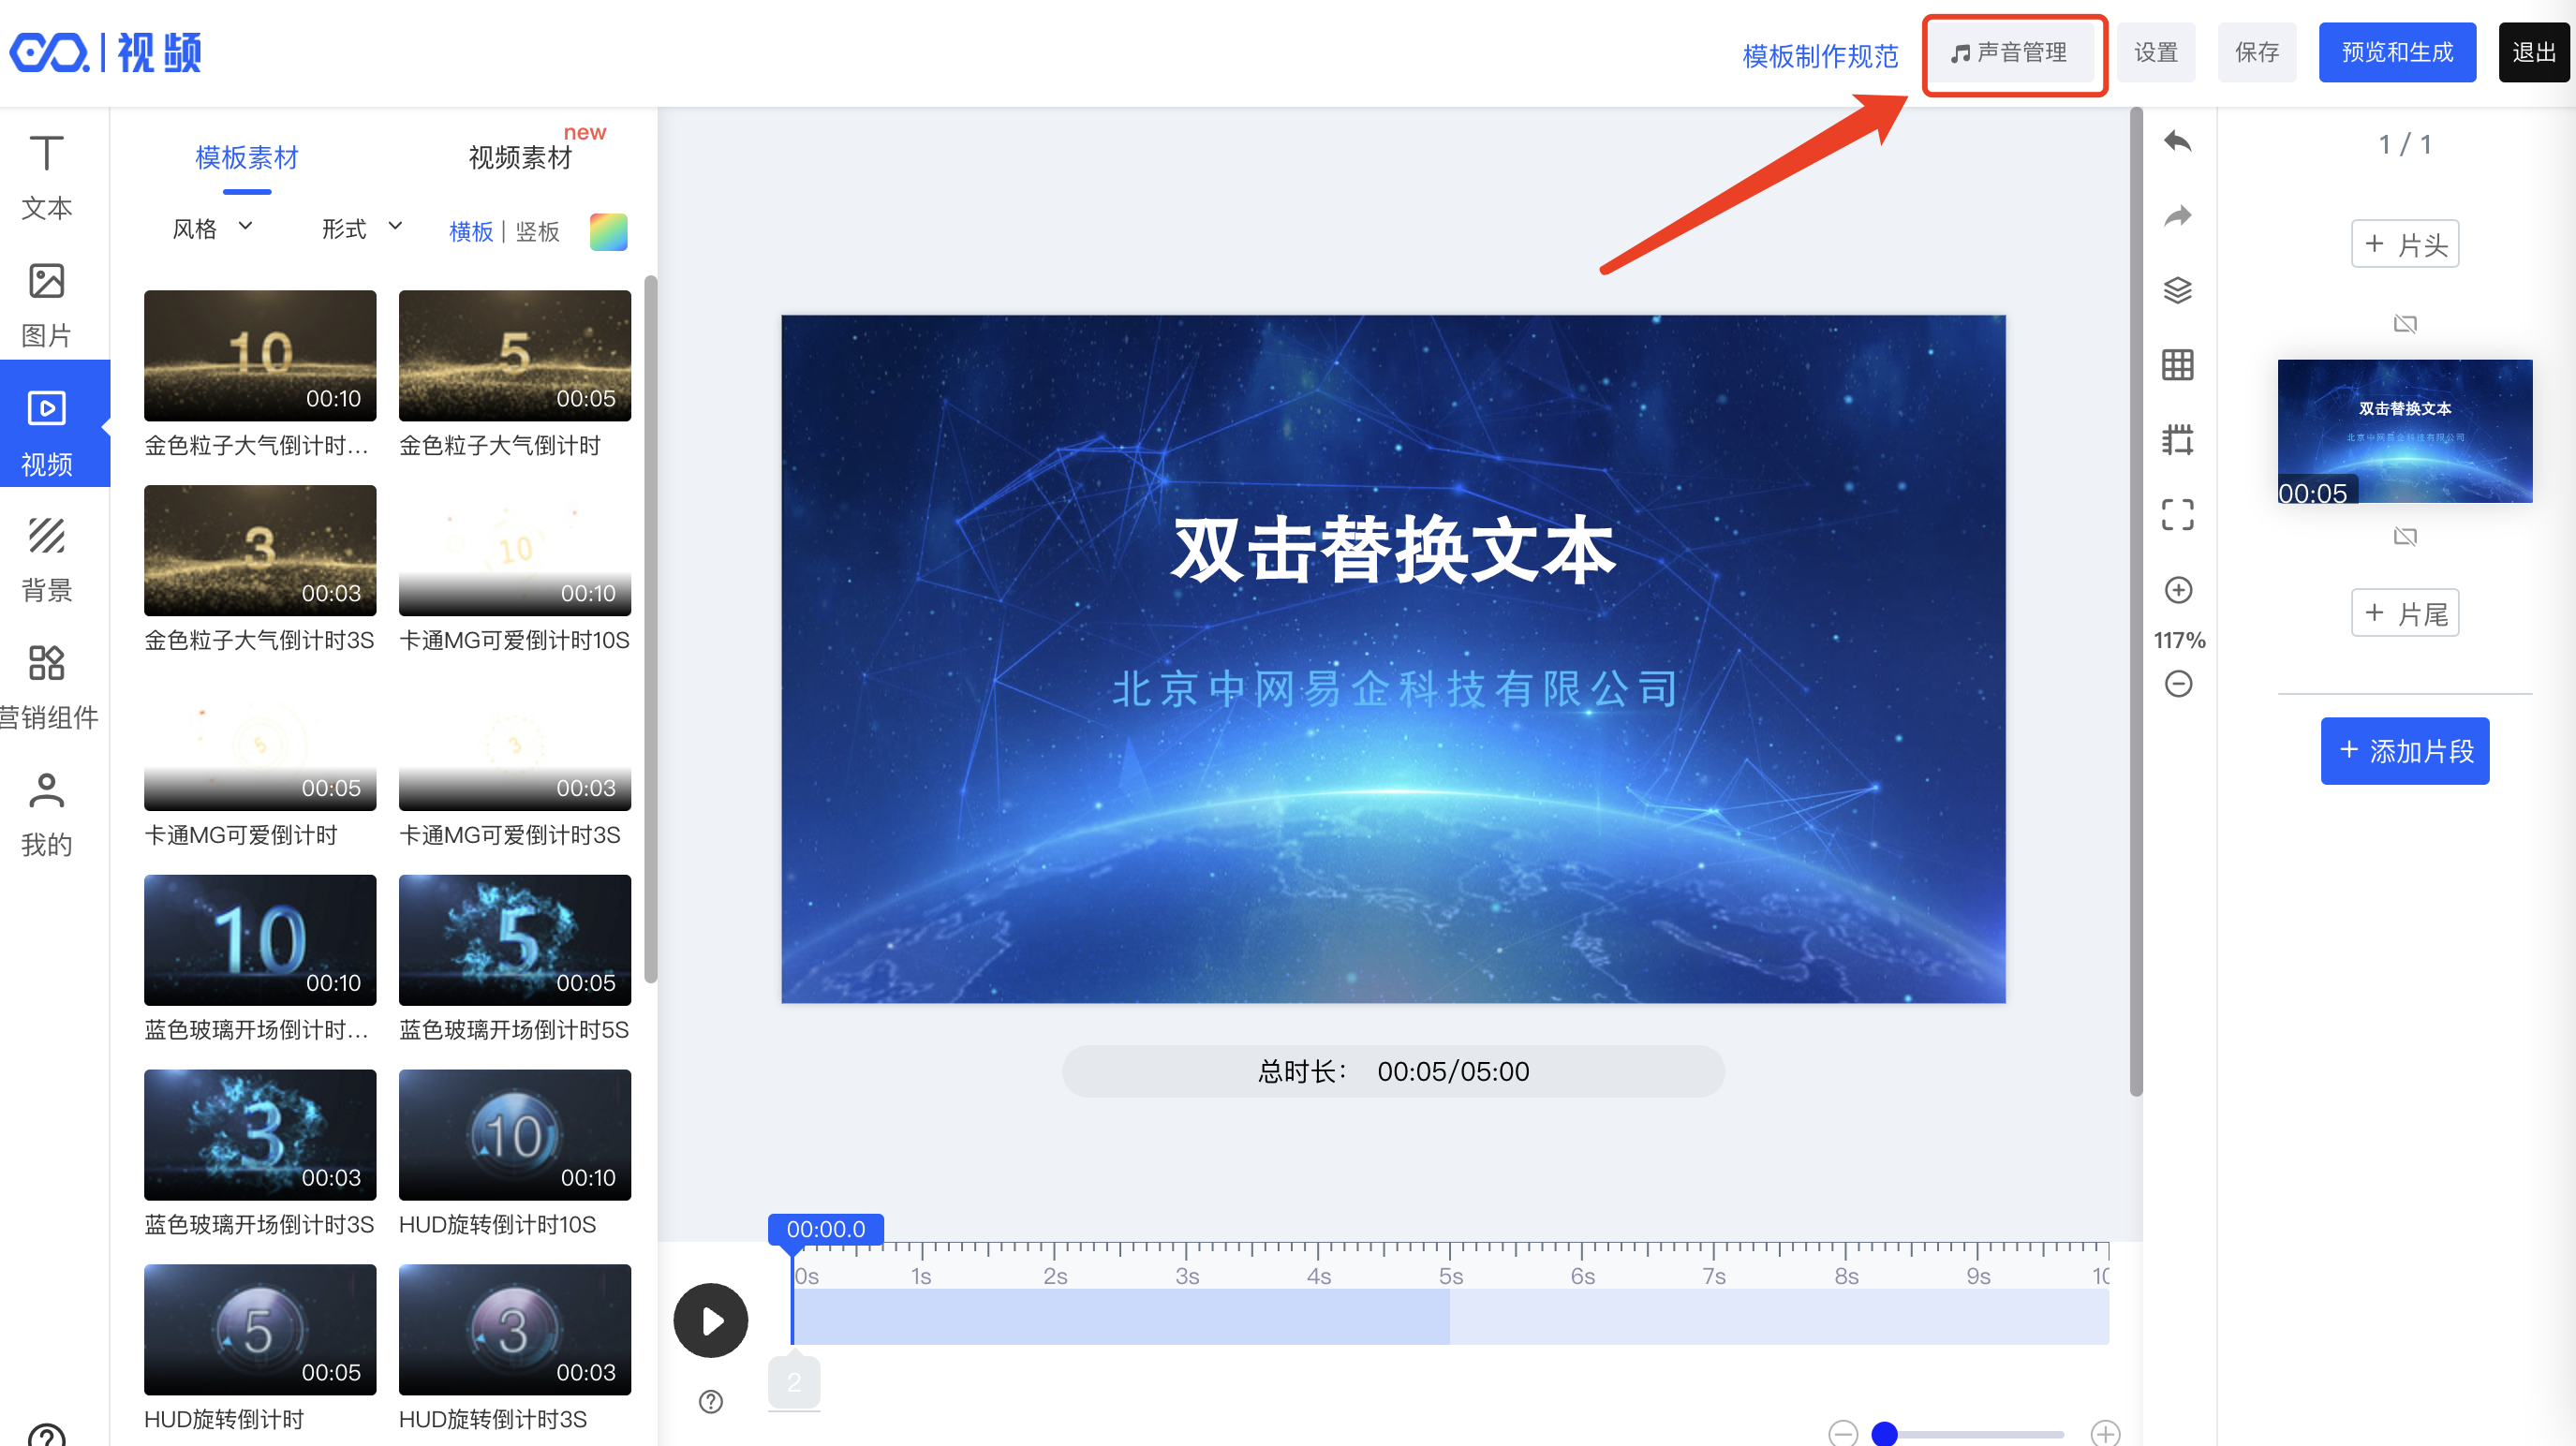Click 添加片段 add segment button

(x=2405, y=751)
